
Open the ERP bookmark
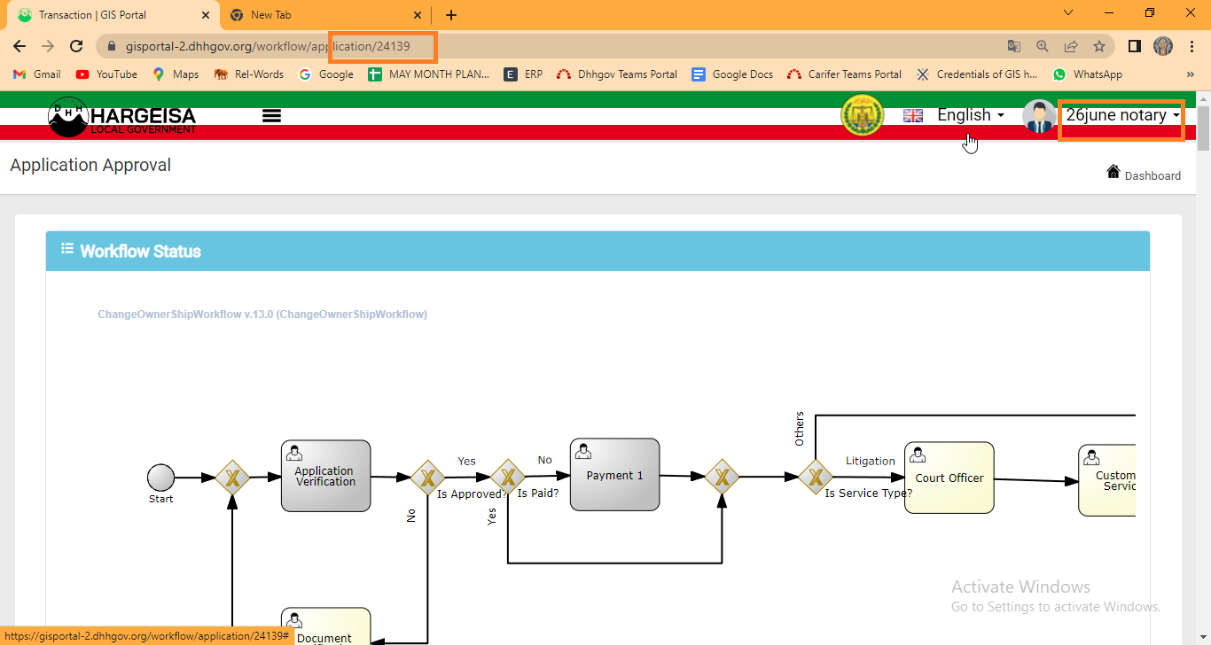coord(523,74)
